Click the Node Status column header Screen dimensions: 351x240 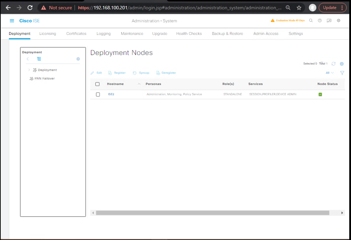[327, 84]
